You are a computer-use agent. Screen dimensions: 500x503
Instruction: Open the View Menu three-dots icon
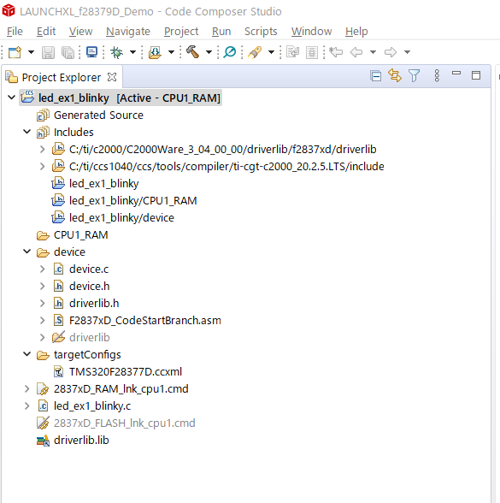click(437, 75)
